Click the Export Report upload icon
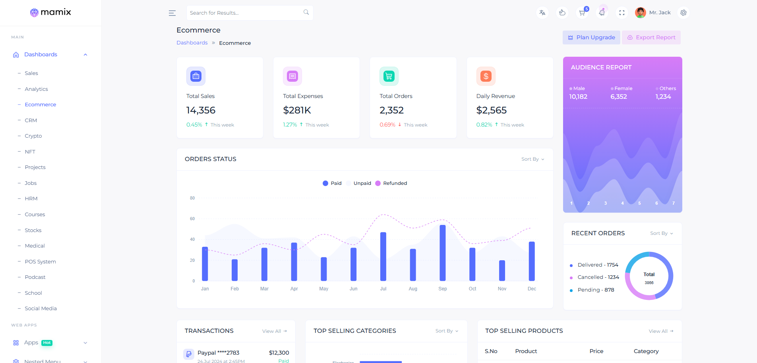757x363 pixels. point(630,38)
